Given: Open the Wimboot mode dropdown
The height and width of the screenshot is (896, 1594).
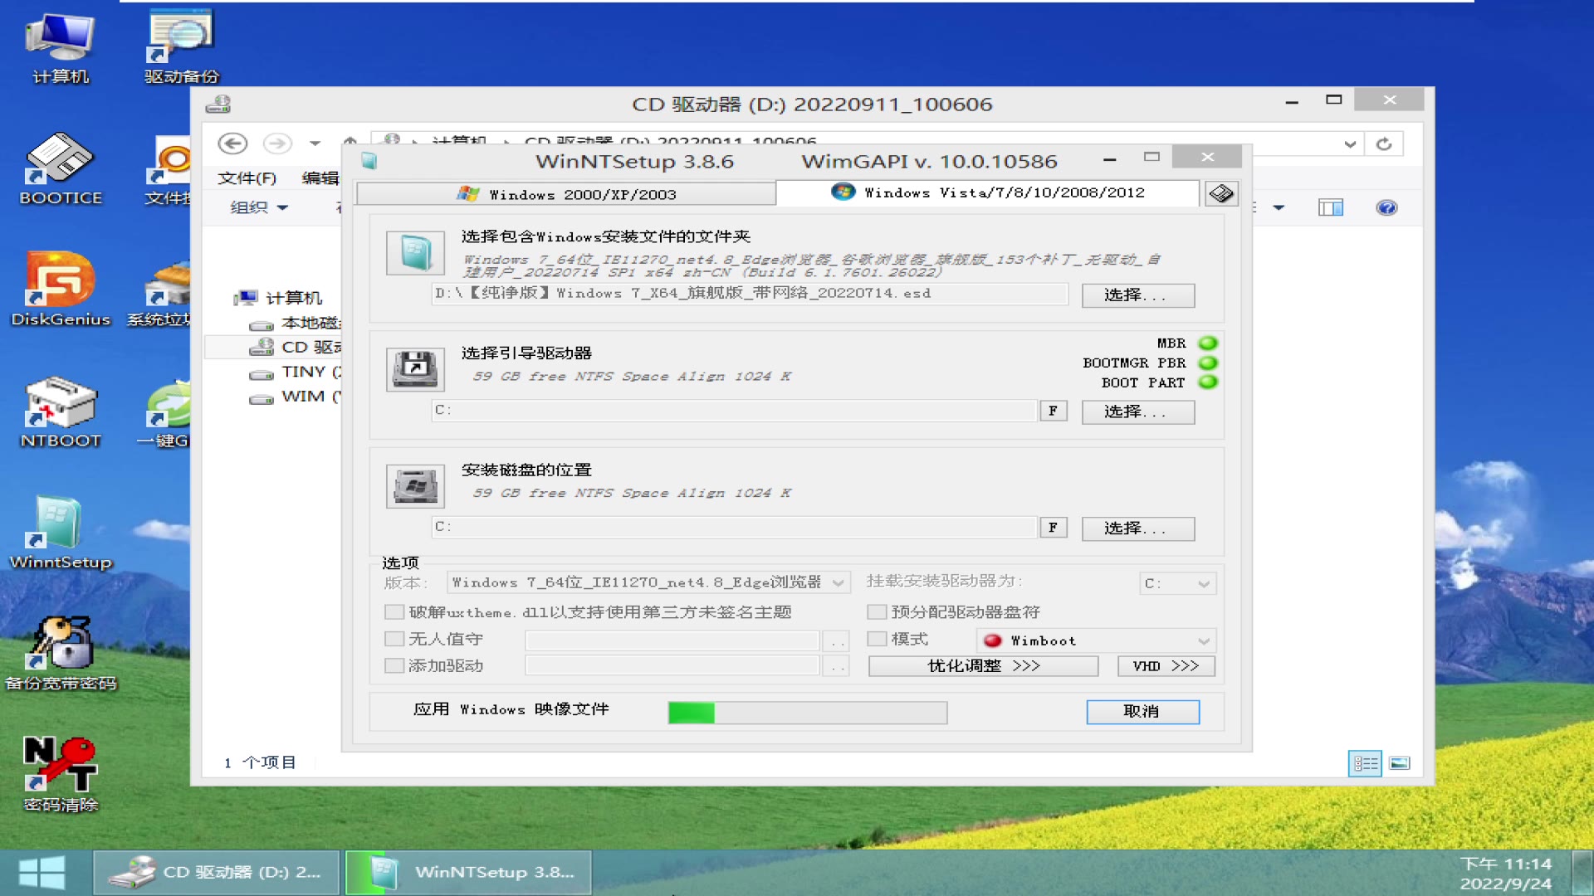Looking at the screenshot, I should 1203,640.
